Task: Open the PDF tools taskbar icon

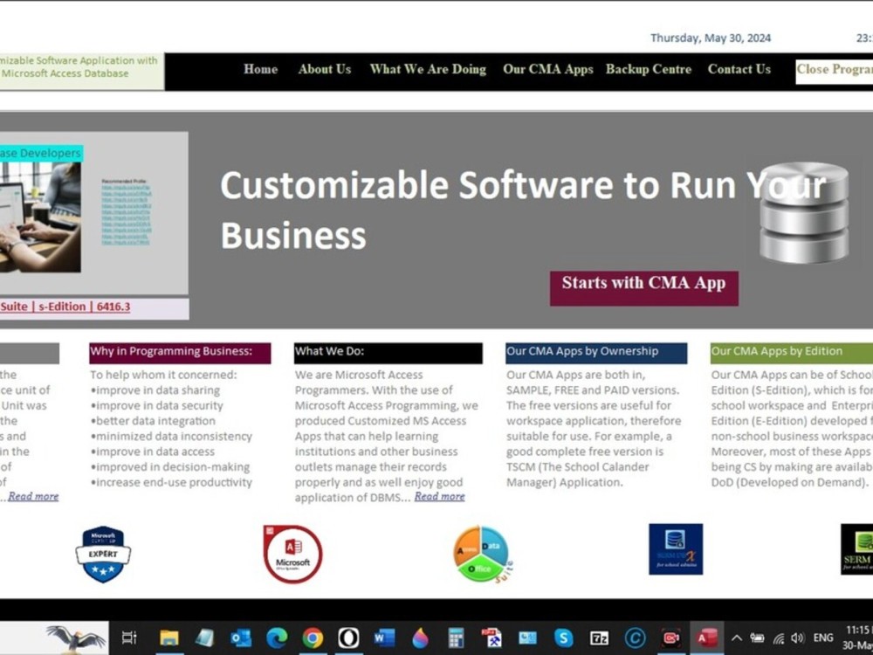Action: (x=491, y=638)
